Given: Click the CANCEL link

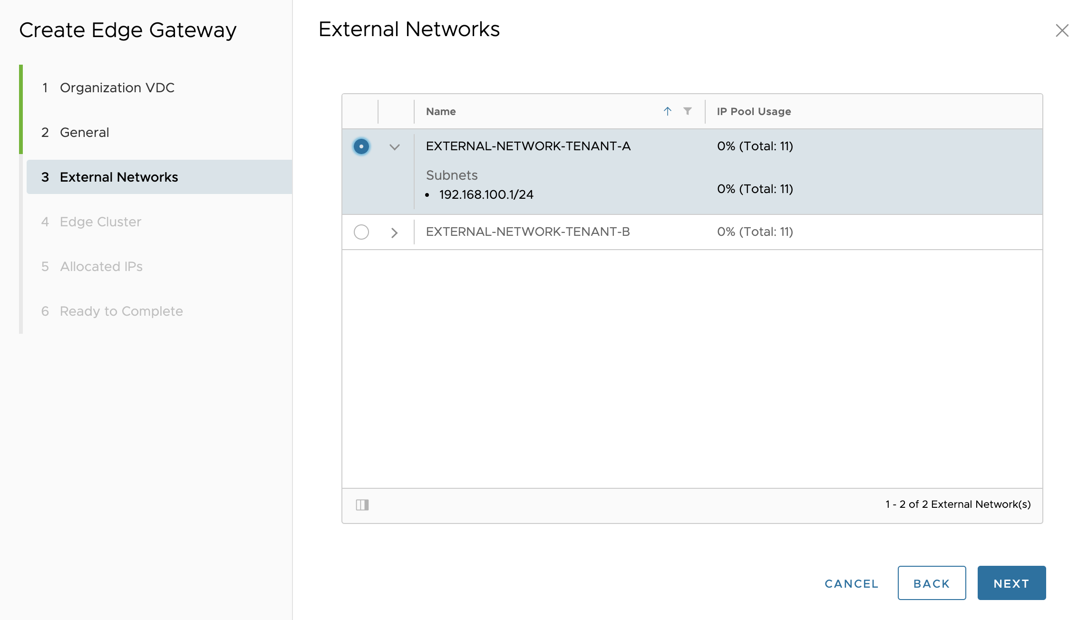Looking at the screenshot, I should tap(851, 583).
